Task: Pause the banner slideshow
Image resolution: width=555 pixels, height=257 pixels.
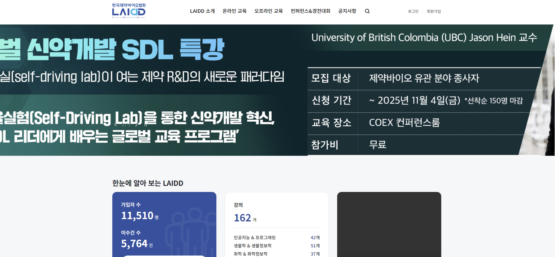Action: [x=146, y=125]
